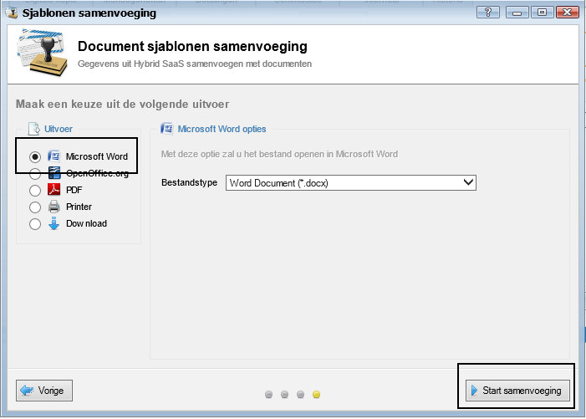Click the Printer icon

click(x=54, y=207)
